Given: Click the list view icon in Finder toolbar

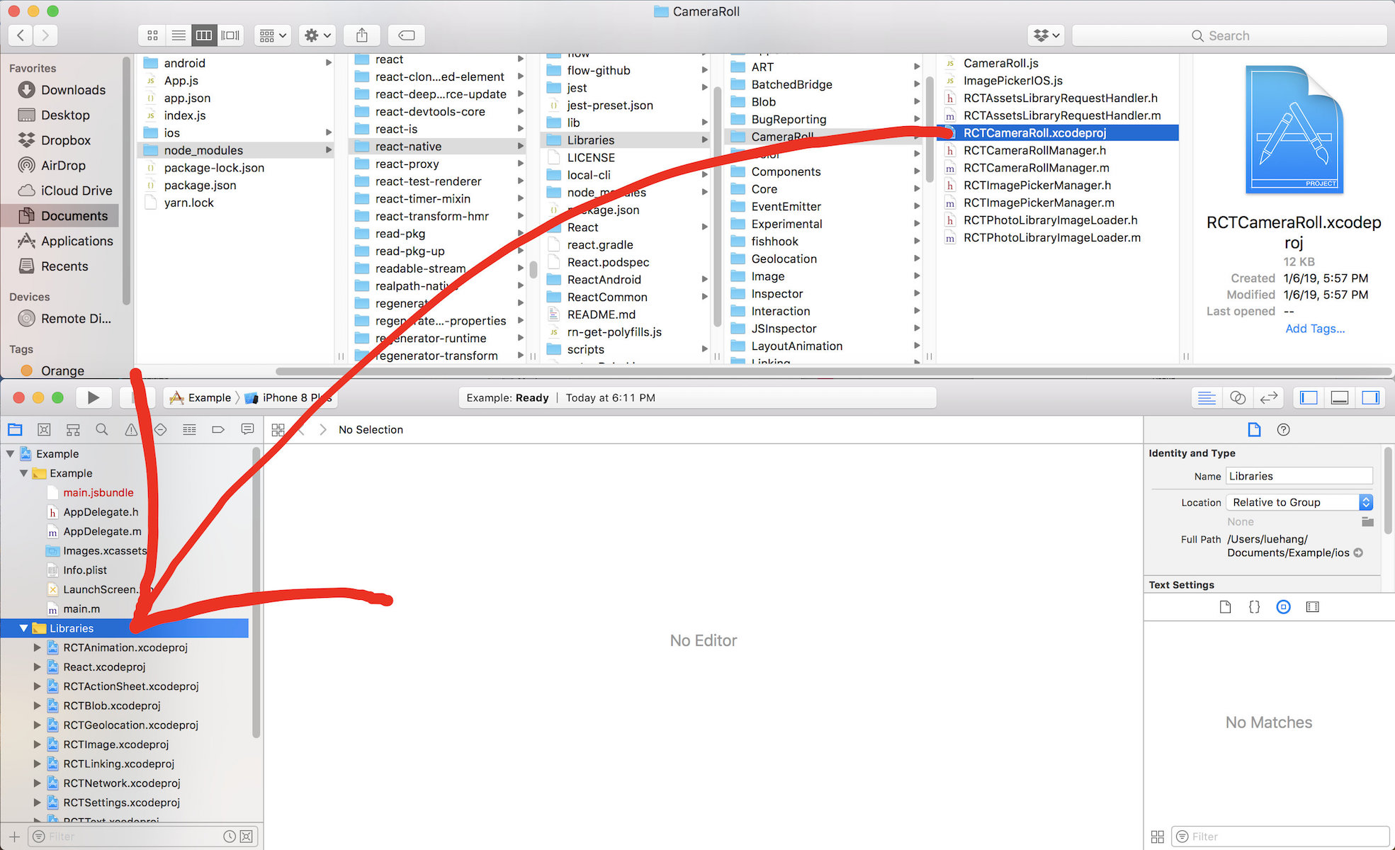Looking at the screenshot, I should [x=179, y=34].
